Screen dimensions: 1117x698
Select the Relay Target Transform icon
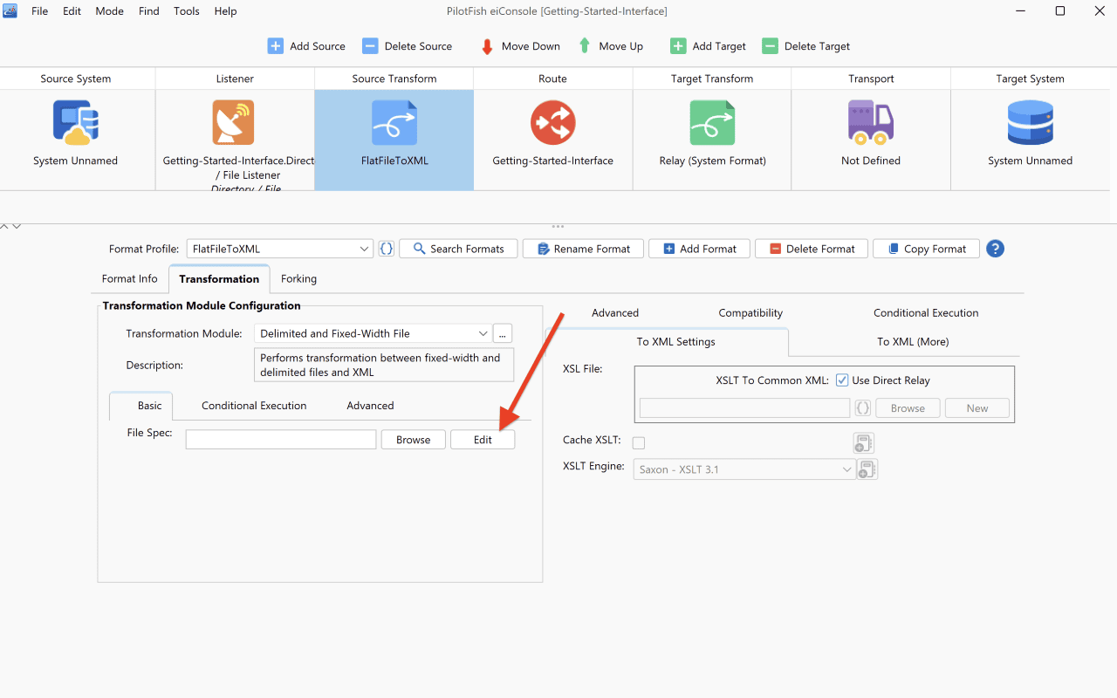pyautogui.click(x=712, y=122)
